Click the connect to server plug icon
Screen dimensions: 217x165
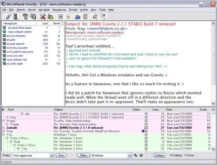coord(8,17)
